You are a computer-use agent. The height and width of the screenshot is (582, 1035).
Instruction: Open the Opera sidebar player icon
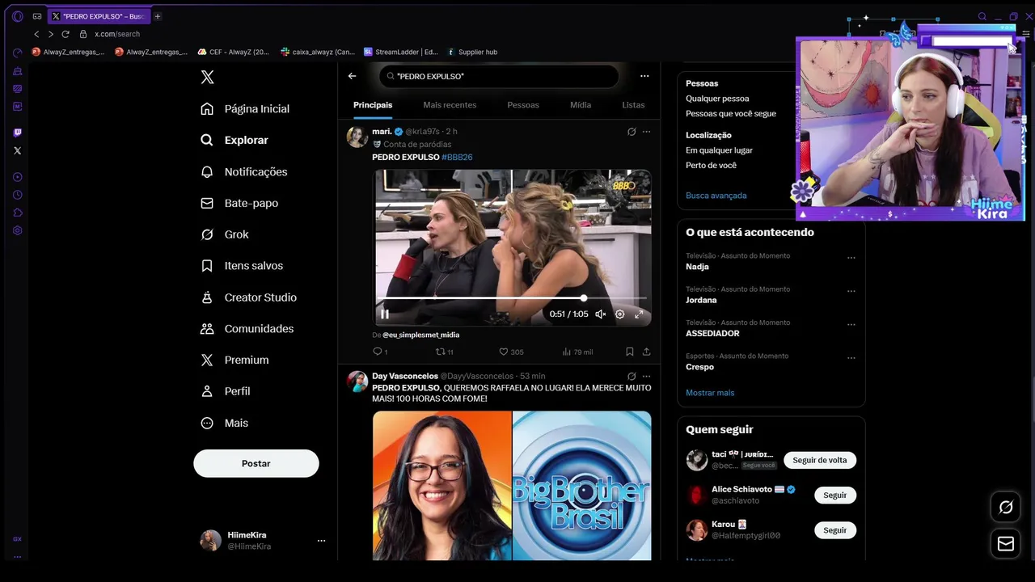pyautogui.click(x=17, y=177)
